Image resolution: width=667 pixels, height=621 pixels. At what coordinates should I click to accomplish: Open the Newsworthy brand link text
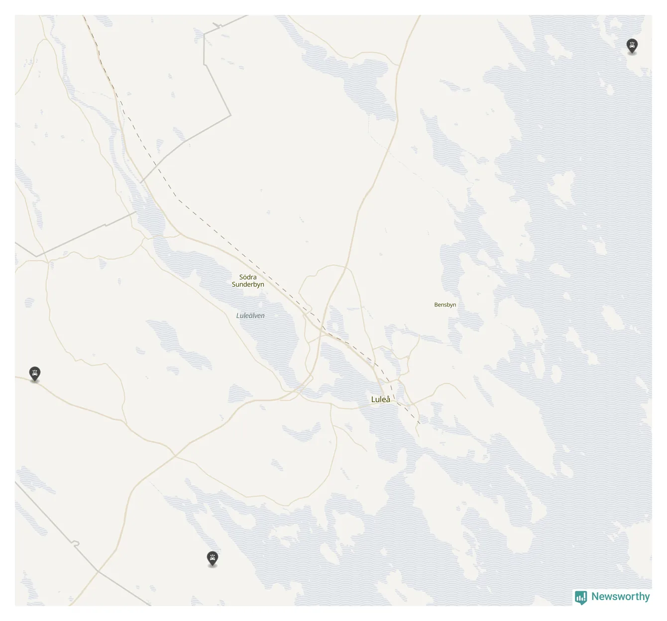coord(620,596)
